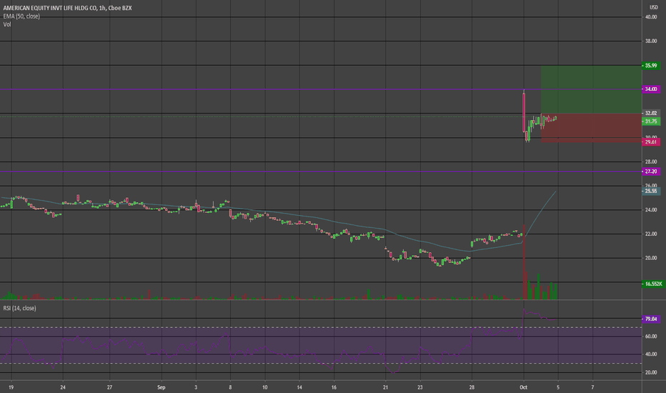Click the 34.00 purple level price label
The height and width of the screenshot is (393, 666).
pyautogui.click(x=651, y=89)
